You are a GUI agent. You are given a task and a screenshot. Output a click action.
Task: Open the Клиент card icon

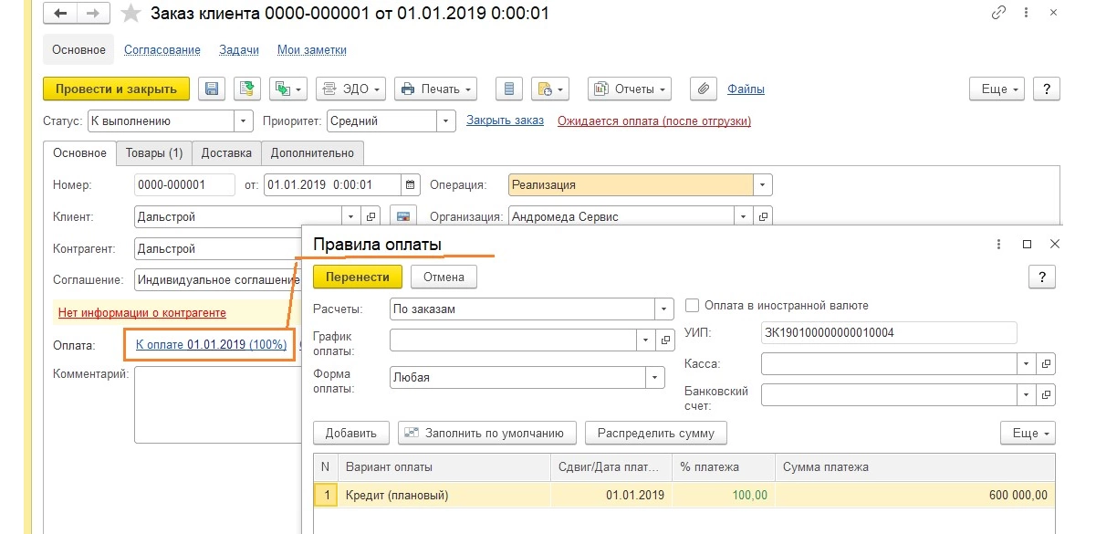pos(371,216)
